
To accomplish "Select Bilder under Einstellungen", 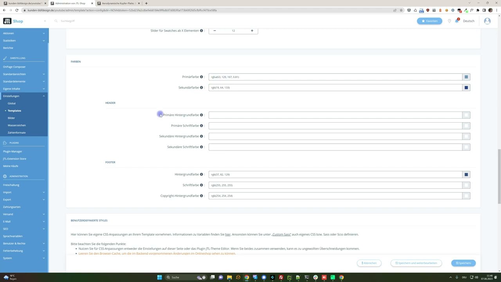I will point(11,118).
